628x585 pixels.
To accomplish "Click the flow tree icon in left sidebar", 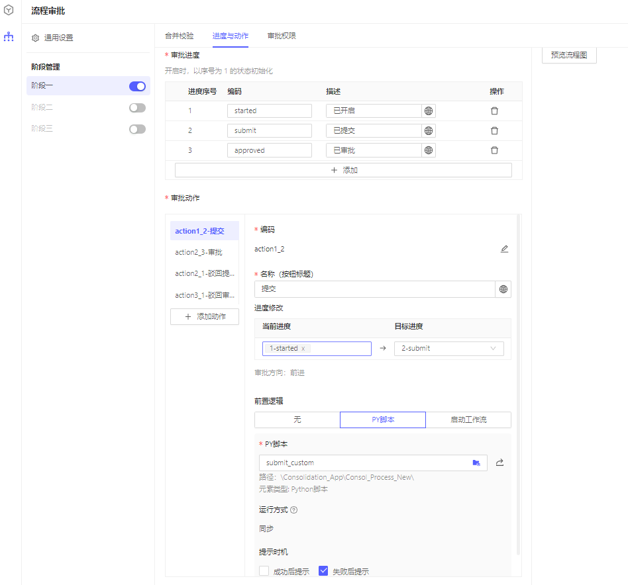I will (x=9, y=37).
